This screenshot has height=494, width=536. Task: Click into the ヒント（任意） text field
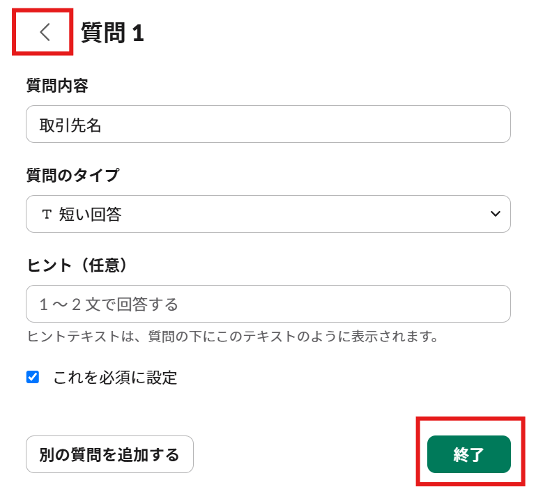[268, 304]
